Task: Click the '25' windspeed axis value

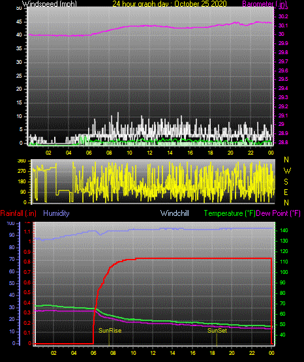Action: (x=19, y=76)
